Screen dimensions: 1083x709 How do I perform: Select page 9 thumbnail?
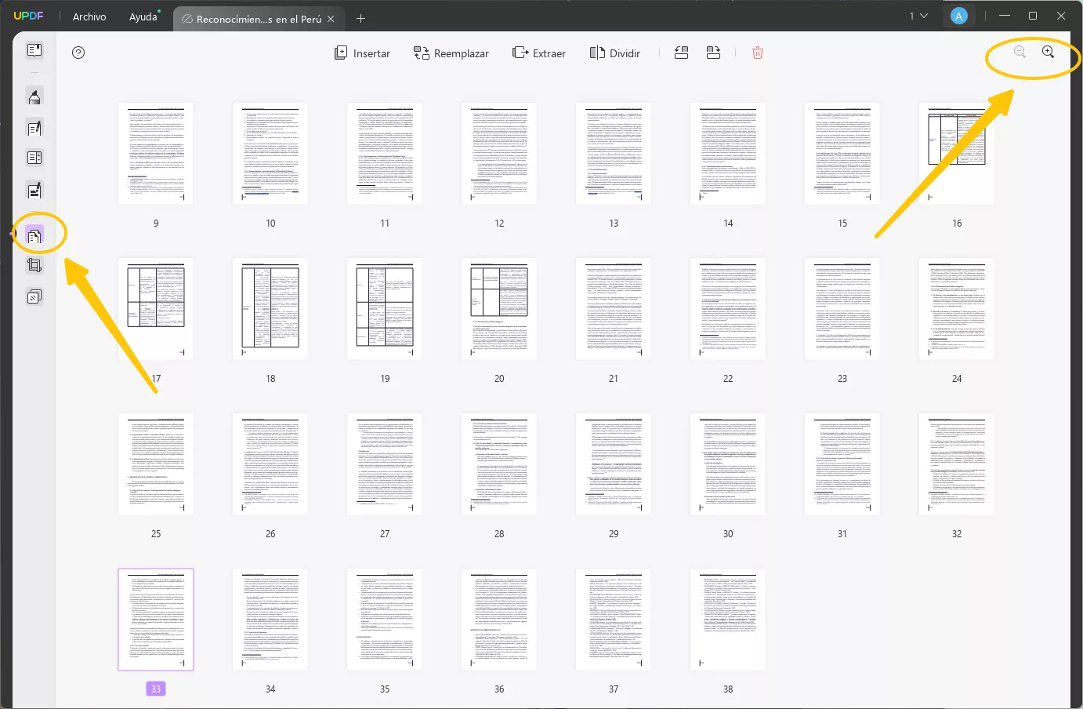(156, 154)
